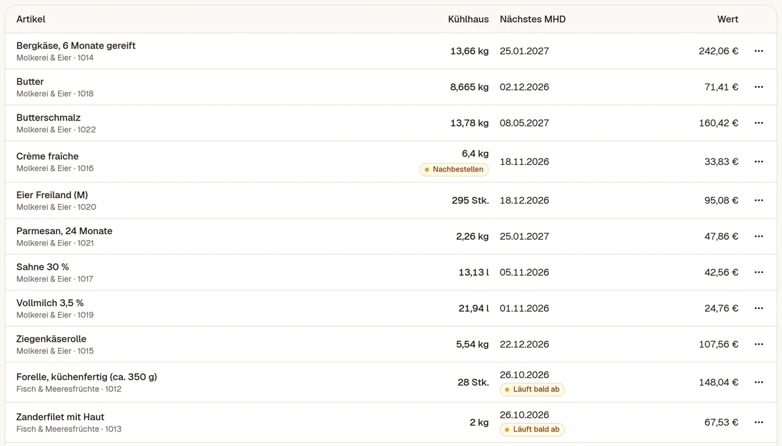Open more actions for Ziegenkäserolle

[759, 344]
